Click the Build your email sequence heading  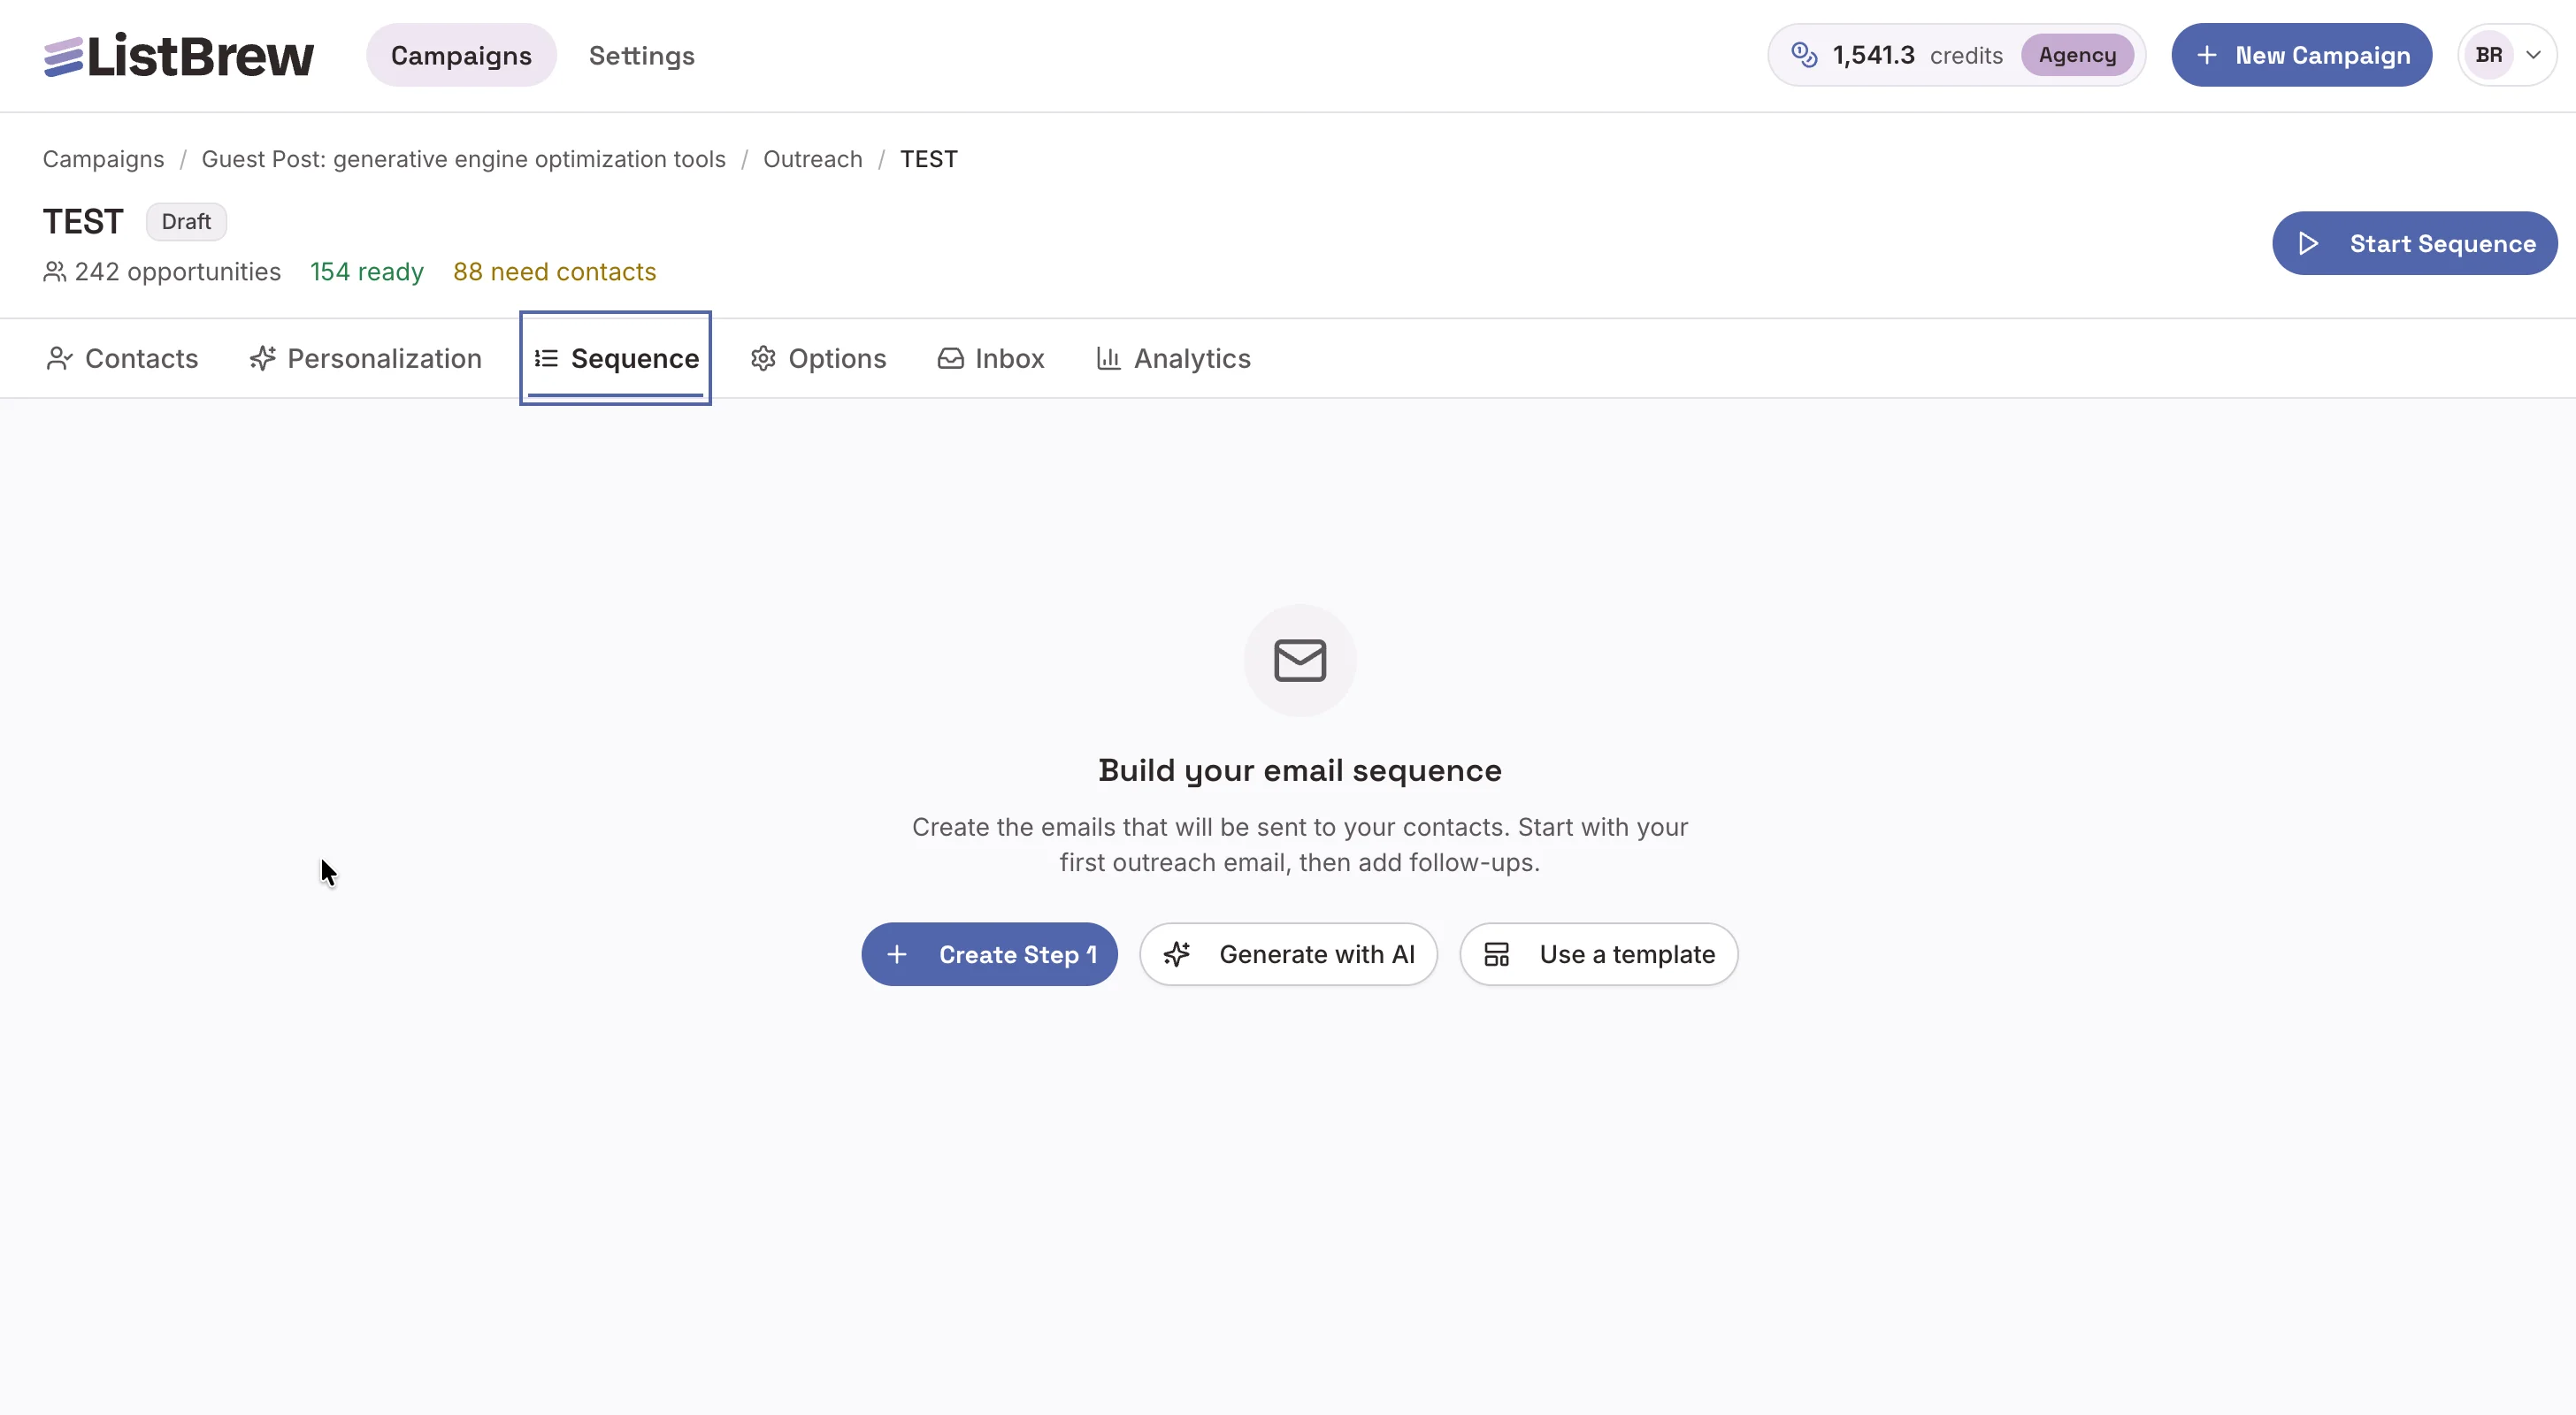point(1300,770)
